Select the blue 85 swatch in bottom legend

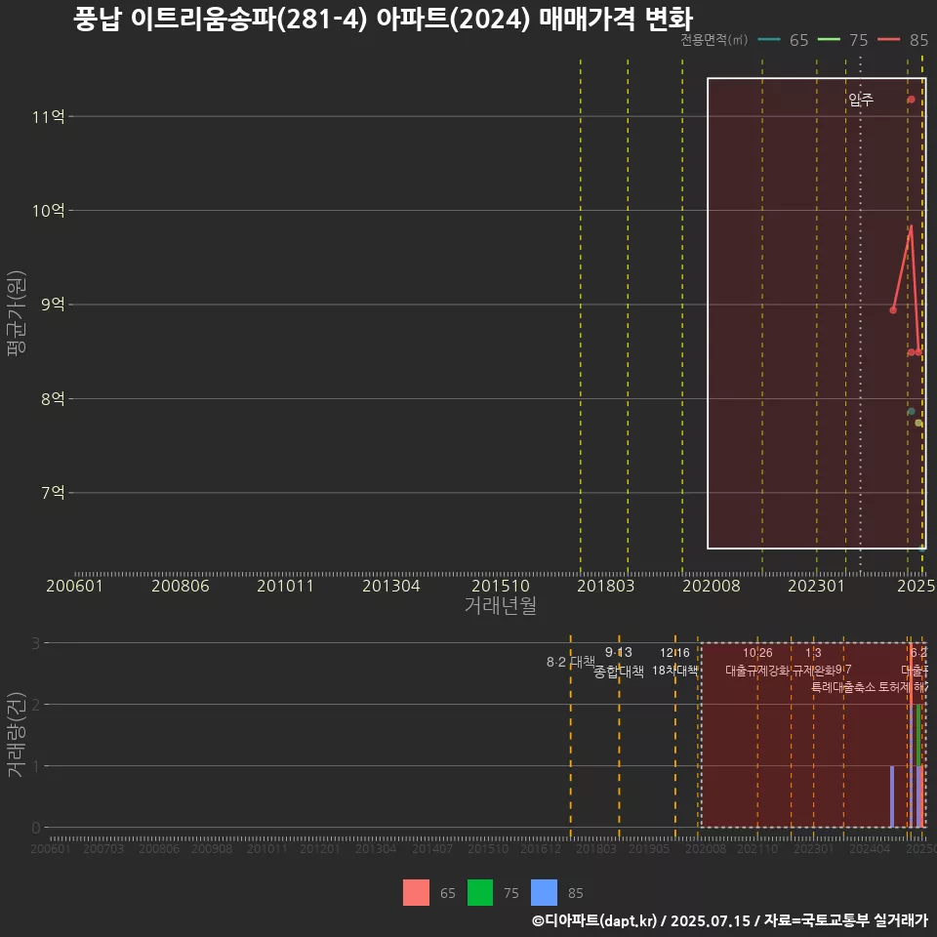(x=544, y=893)
